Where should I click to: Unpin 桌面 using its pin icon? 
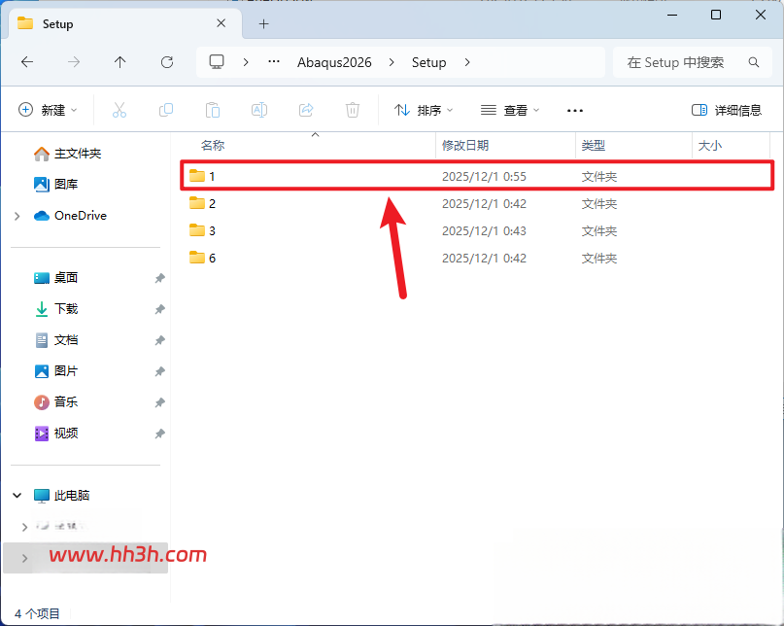159,278
